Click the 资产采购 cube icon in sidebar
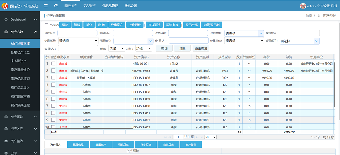The height and width of the screenshot is (155, 340). 6,117
